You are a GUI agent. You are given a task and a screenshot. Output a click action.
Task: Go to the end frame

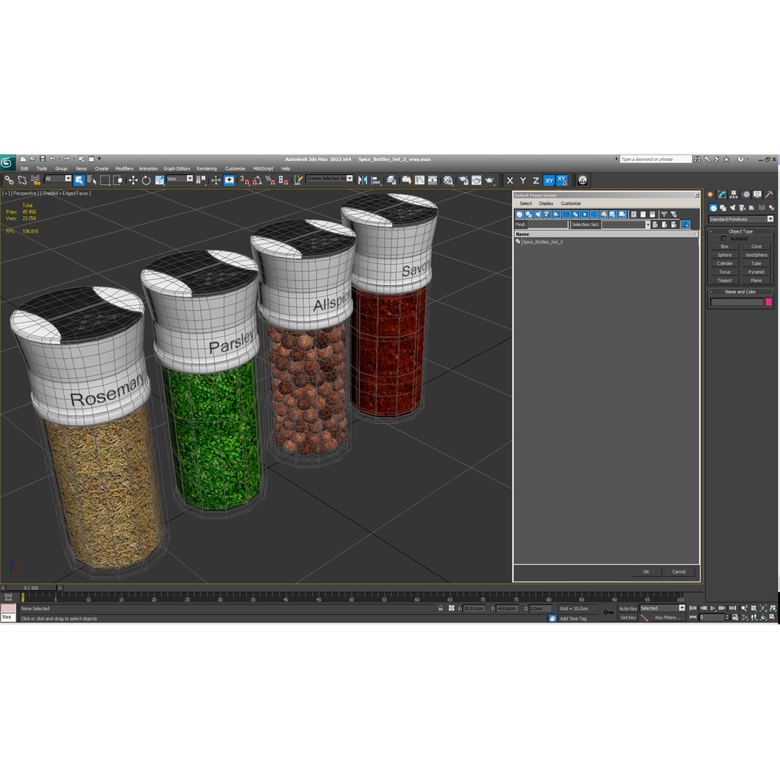[732, 608]
